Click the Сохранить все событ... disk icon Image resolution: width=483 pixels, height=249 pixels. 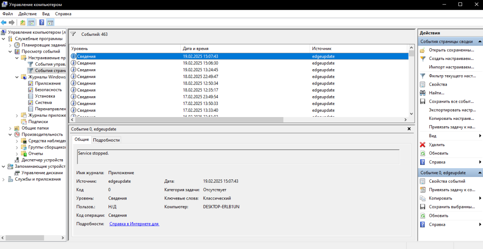tap(422, 102)
